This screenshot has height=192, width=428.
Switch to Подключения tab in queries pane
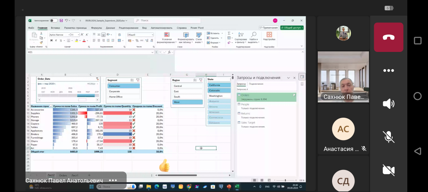256,84
